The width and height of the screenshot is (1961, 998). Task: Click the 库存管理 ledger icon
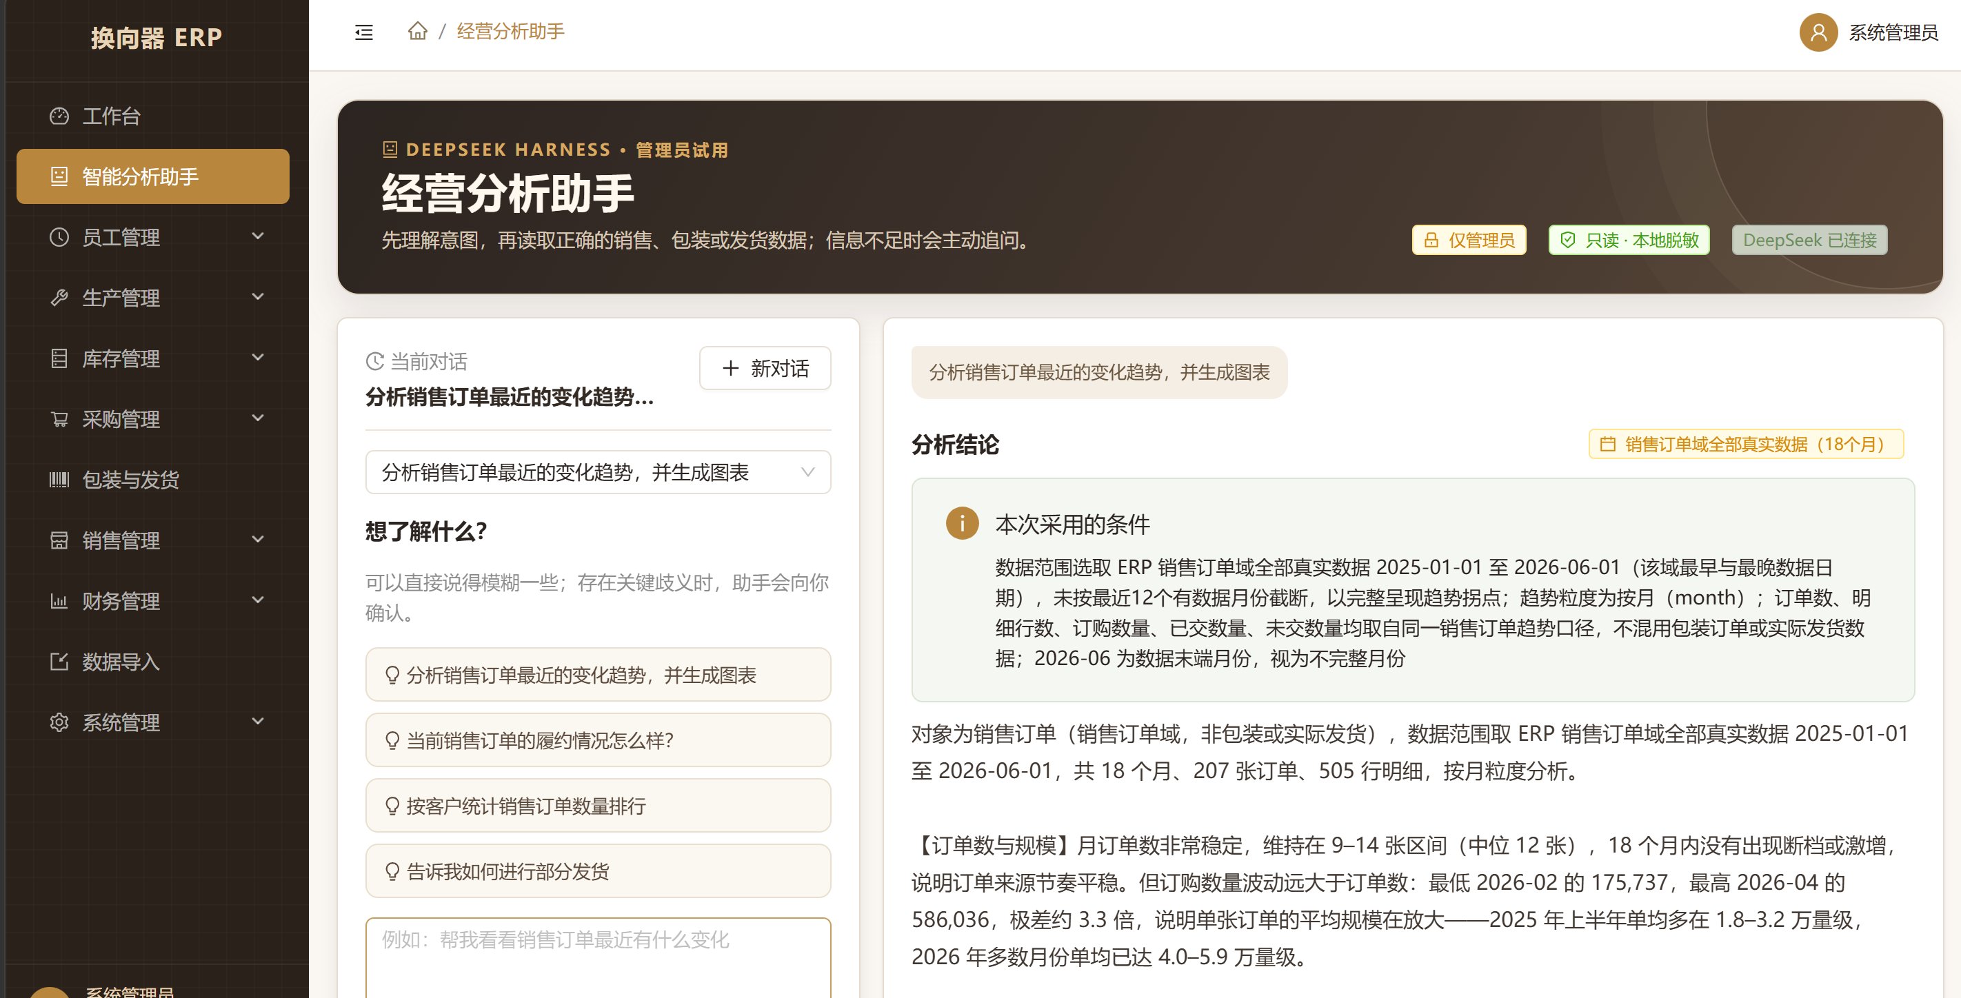pos(59,358)
